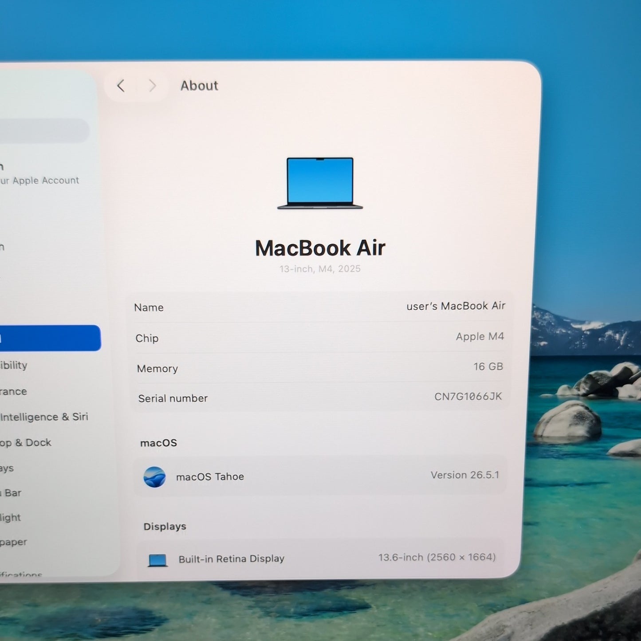This screenshot has height=641, width=641.
Task: Click in the sidebar search field
Action: (x=44, y=131)
